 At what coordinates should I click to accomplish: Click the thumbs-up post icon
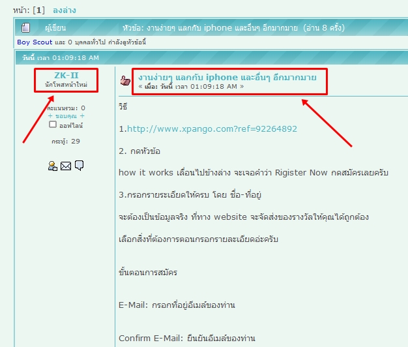[125, 81]
